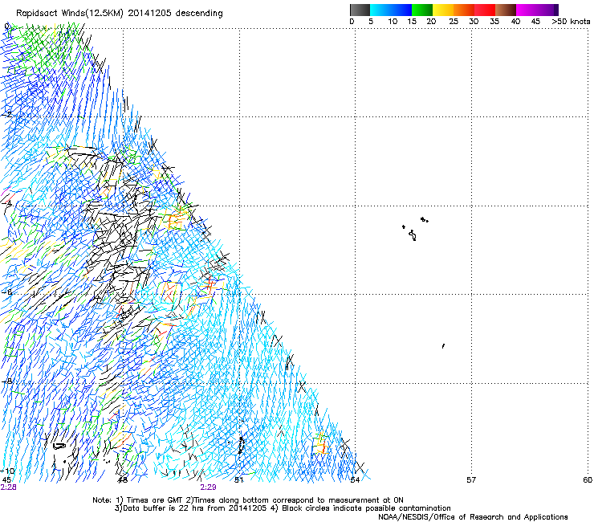Click the legend scale label '45'
The width and height of the screenshot is (594, 522).
tap(535, 21)
